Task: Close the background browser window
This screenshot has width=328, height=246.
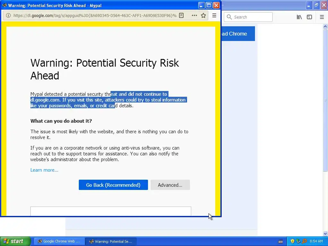Action: 324,5
